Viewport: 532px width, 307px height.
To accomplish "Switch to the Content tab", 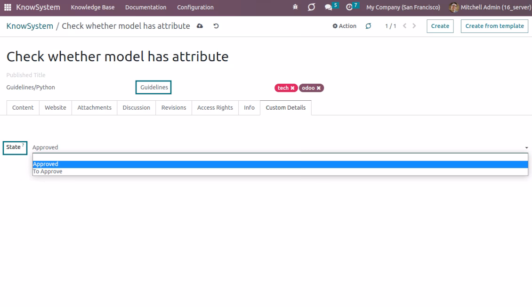I will [23, 107].
